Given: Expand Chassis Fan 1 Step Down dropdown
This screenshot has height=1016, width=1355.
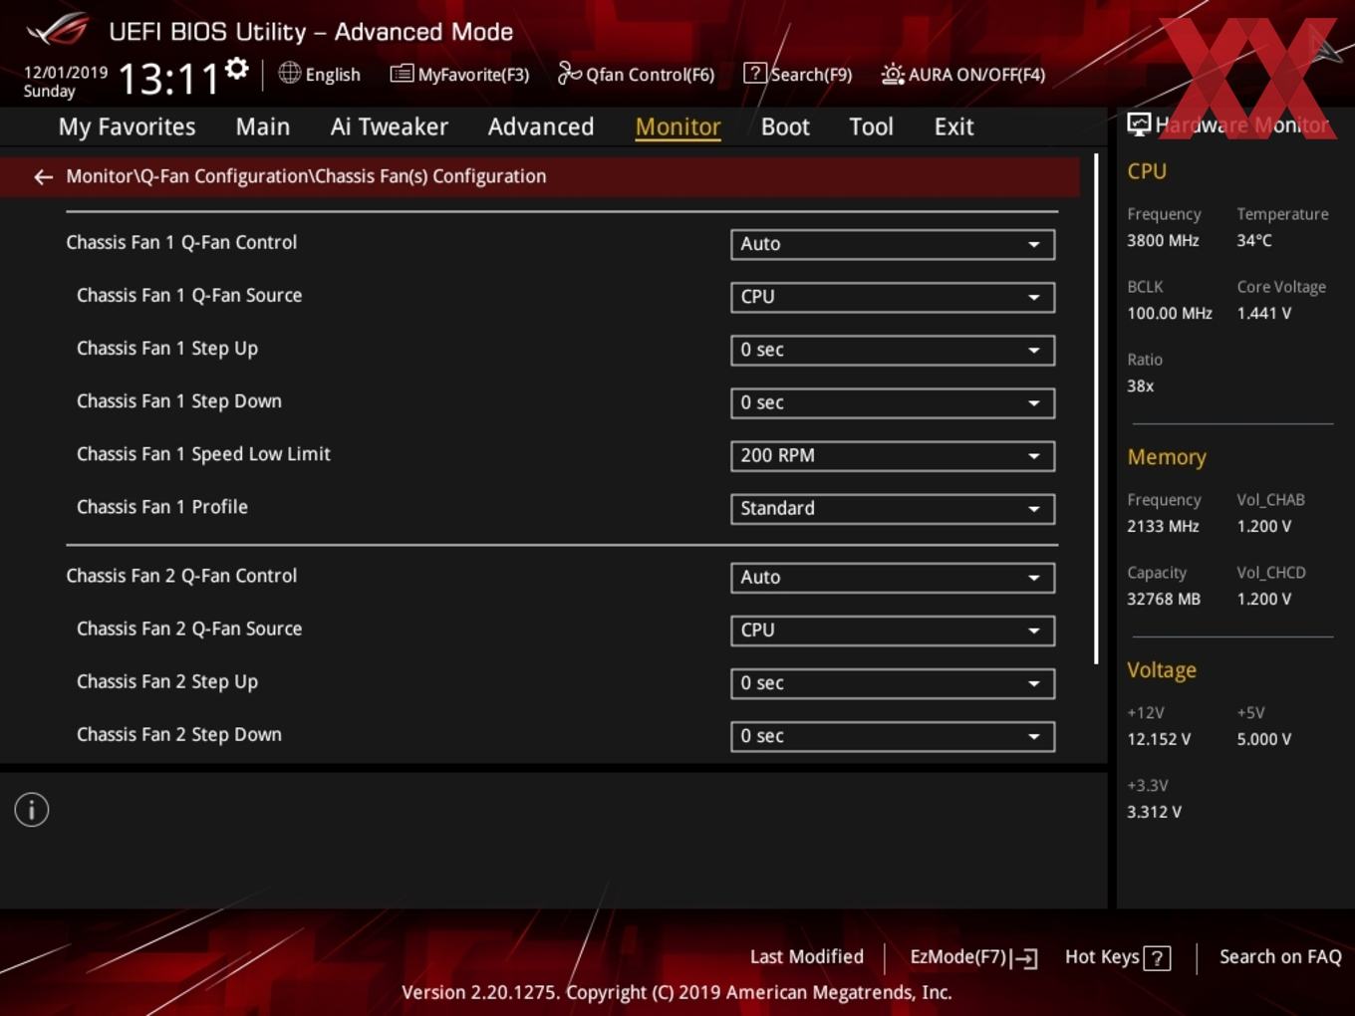Looking at the screenshot, I should (893, 402).
